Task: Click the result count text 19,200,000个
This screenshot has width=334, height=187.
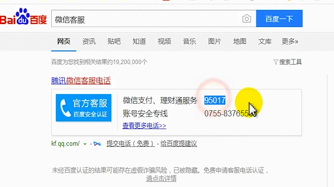Action: (x=130, y=62)
